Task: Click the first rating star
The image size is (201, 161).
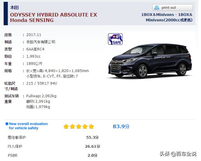Action: tap(66, 127)
